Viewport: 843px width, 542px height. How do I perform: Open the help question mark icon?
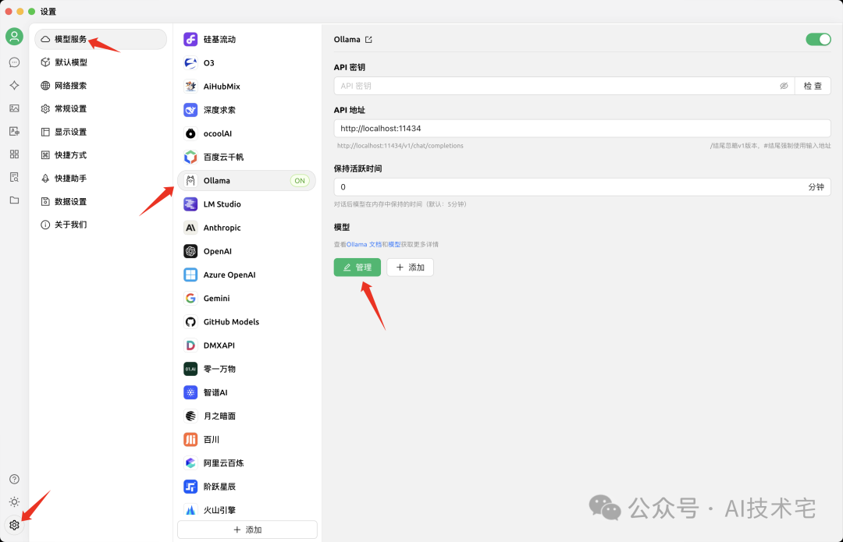coord(15,479)
